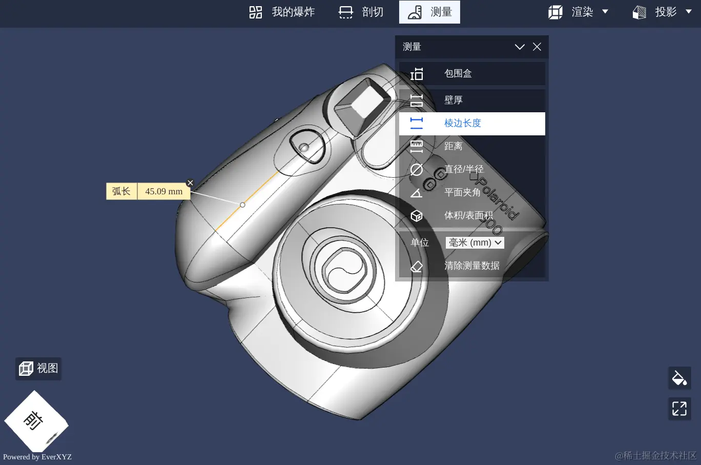Image resolution: width=701 pixels, height=465 pixels.
Task: Close the 测量 panel
Action: pyautogui.click(x=537, y=47)
